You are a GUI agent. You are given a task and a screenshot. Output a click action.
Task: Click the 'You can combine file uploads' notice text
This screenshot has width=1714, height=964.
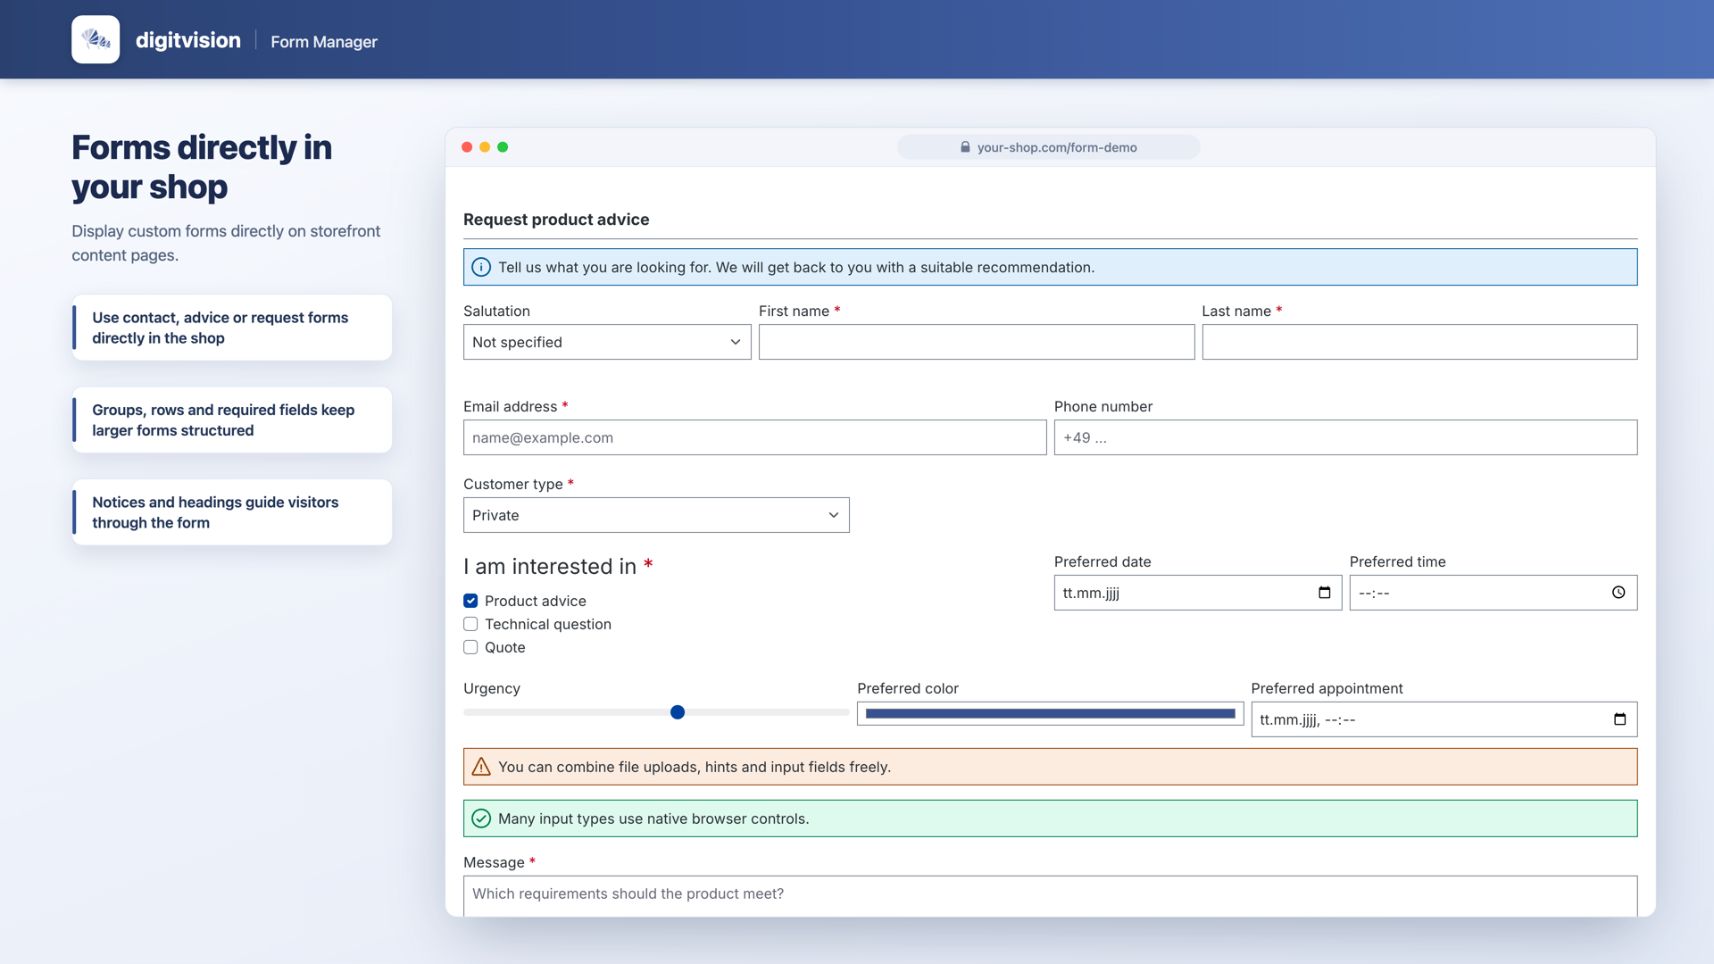click(x=695, y=767)
